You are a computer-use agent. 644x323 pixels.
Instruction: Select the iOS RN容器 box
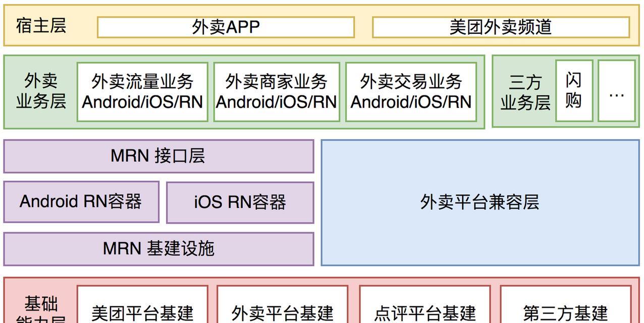click(240, 202)
